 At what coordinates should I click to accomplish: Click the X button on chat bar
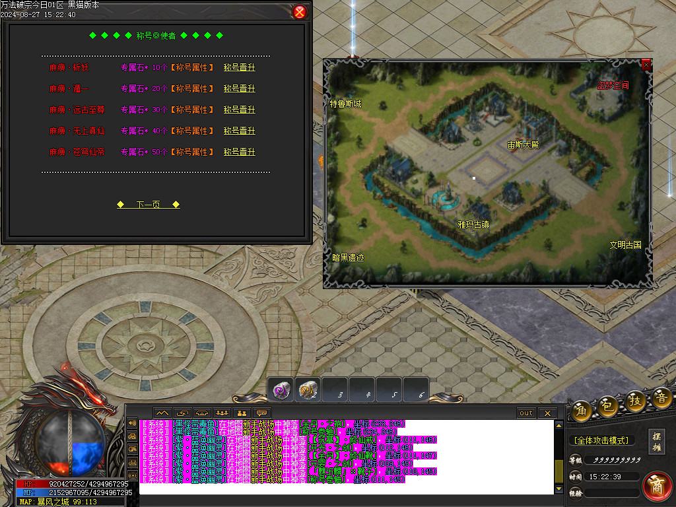pyautogui.click(x=547, y=413)
